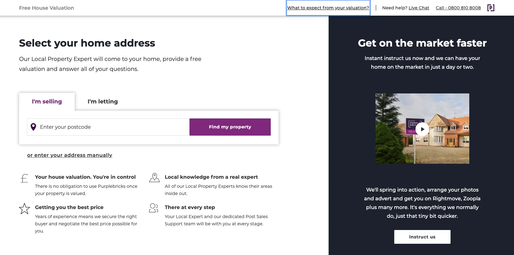The height and width of the screenshot is (255, 514).
Task: Click the Get on the market faster heading
Action: [x=422, y=43]
